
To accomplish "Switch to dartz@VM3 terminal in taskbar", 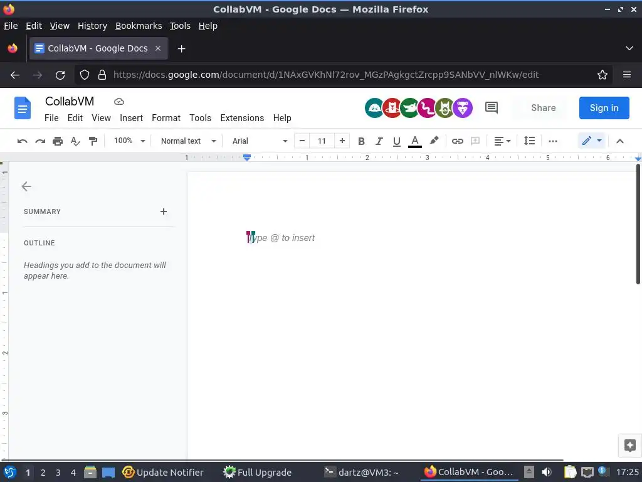I will pos(360,472).
